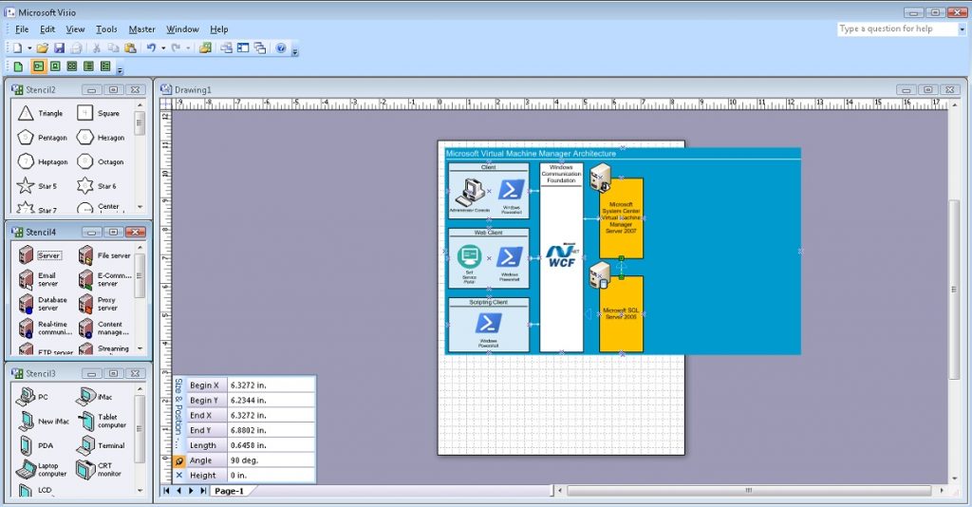Viewport: 972px width, 507px height.
Task: Click the Angle value field
Action: (x=271, y=460)
